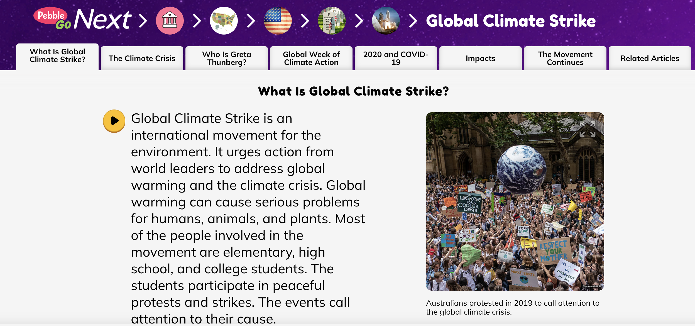The height and width of the screenshot is (326, 695).
Task: Expand protest photo to fullscreen
Action: [x=587, y=129]
